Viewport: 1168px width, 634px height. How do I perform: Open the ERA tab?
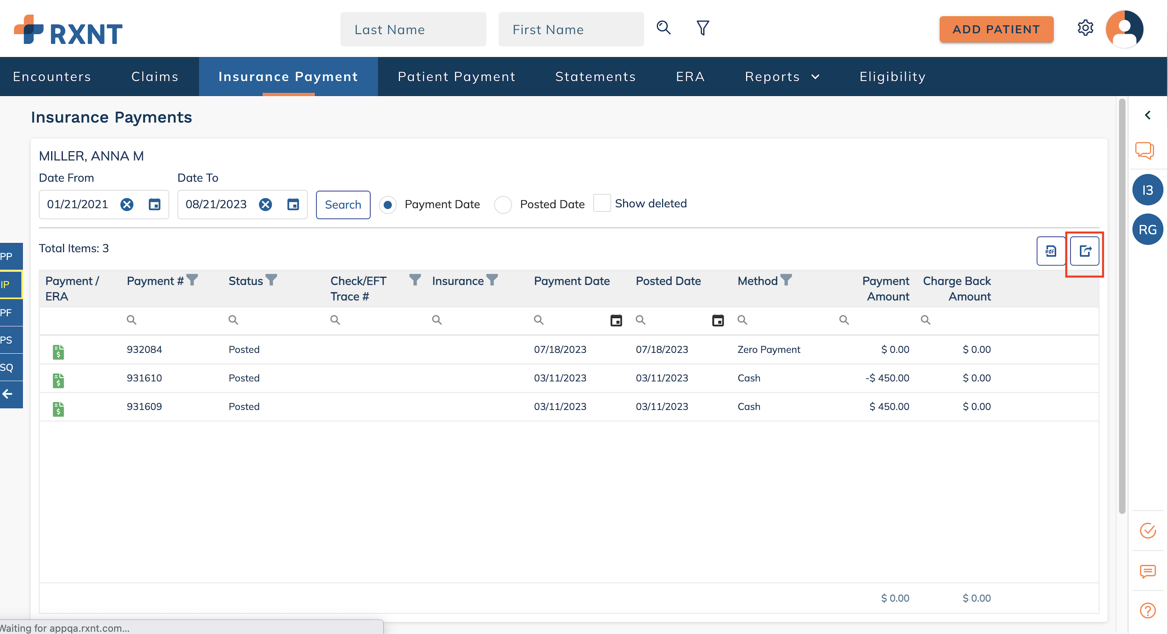pyautogui.click(x=690, y=77)
